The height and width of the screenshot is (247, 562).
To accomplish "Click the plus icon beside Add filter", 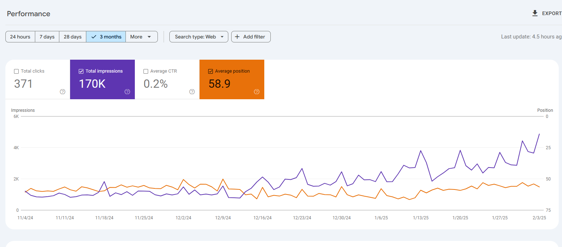I will 237,37.
